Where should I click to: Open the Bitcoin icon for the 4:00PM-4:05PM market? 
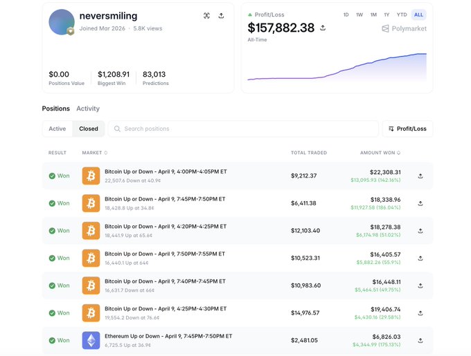pos(91,176)
